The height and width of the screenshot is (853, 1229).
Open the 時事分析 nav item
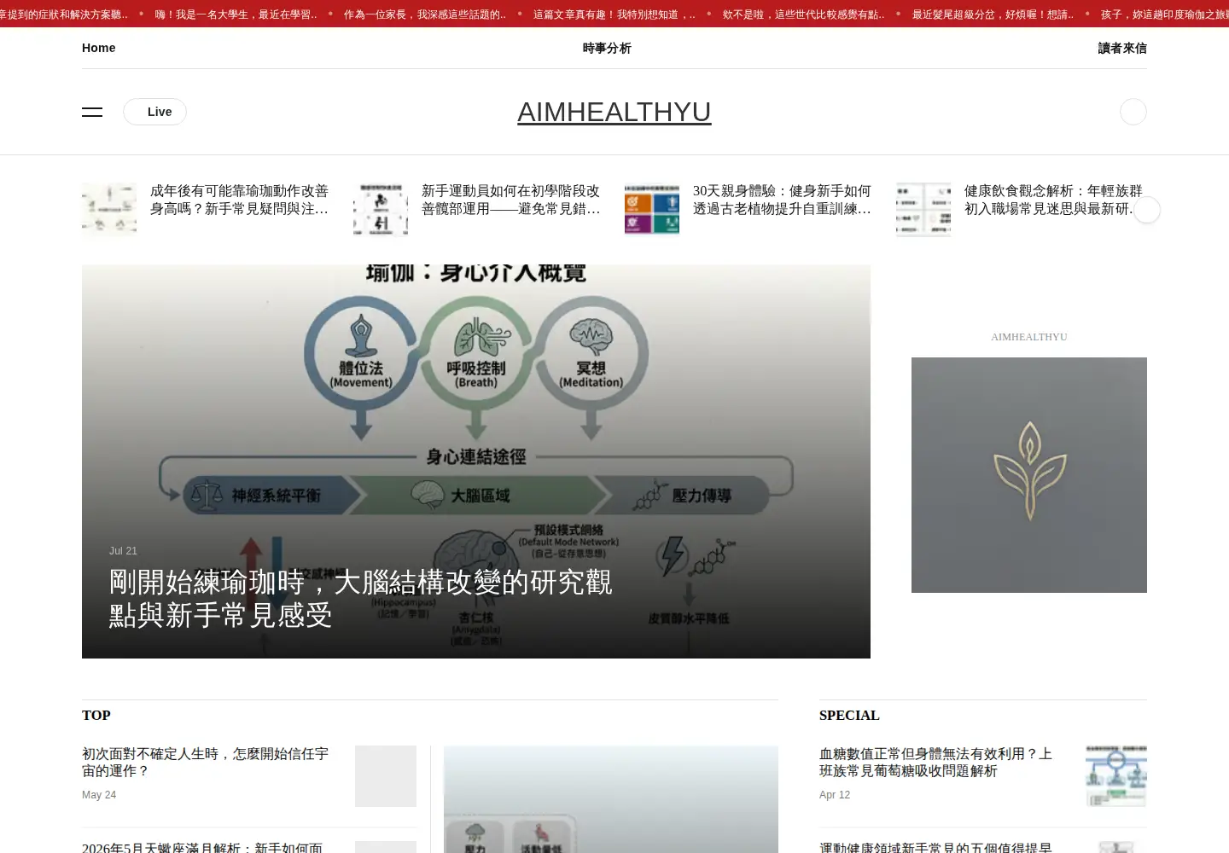[607, 48]
